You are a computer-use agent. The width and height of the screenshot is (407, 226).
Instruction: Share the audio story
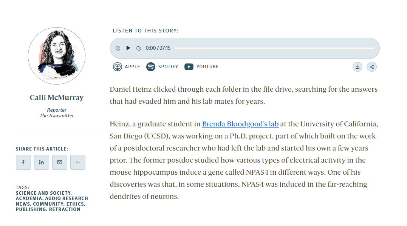[x=372, y=67]
